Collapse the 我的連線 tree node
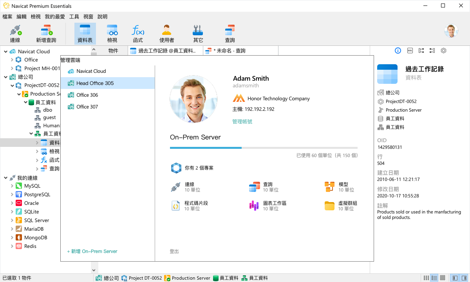470x282 pixels. [5, 178]
